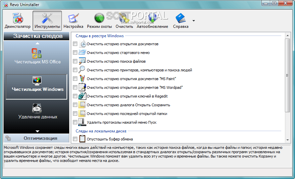
Task: Click the Открыть Сохранить dialog history icon
Action: (82, 105)
